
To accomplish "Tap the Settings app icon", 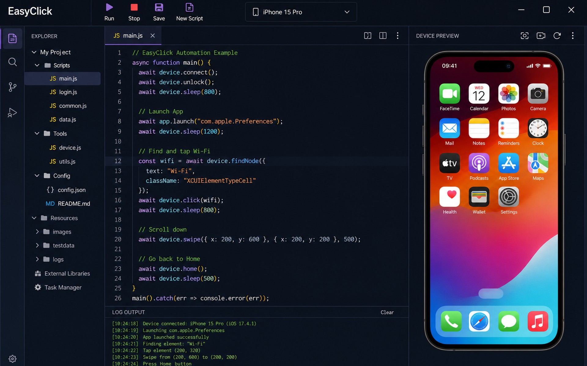I will (508, 197).
